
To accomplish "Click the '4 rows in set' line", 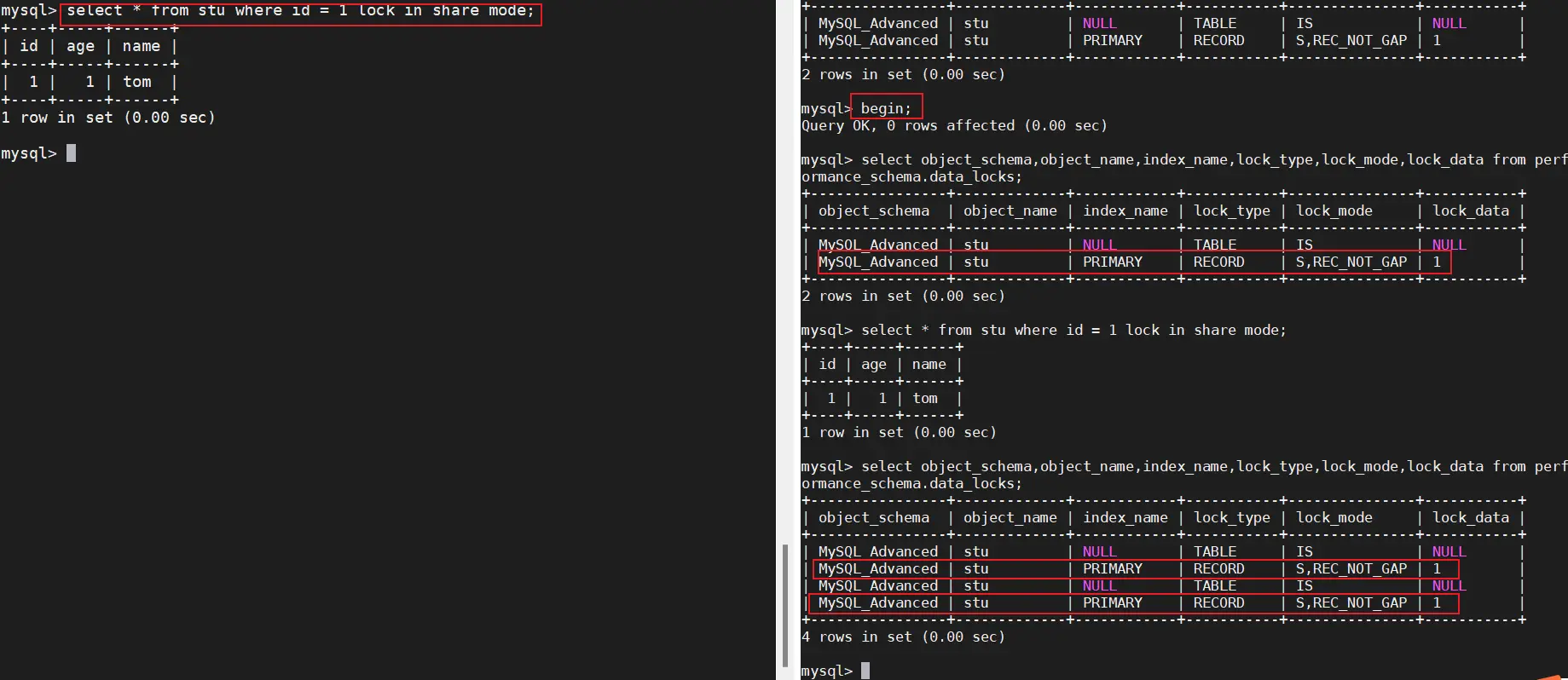I will point(903,637).
